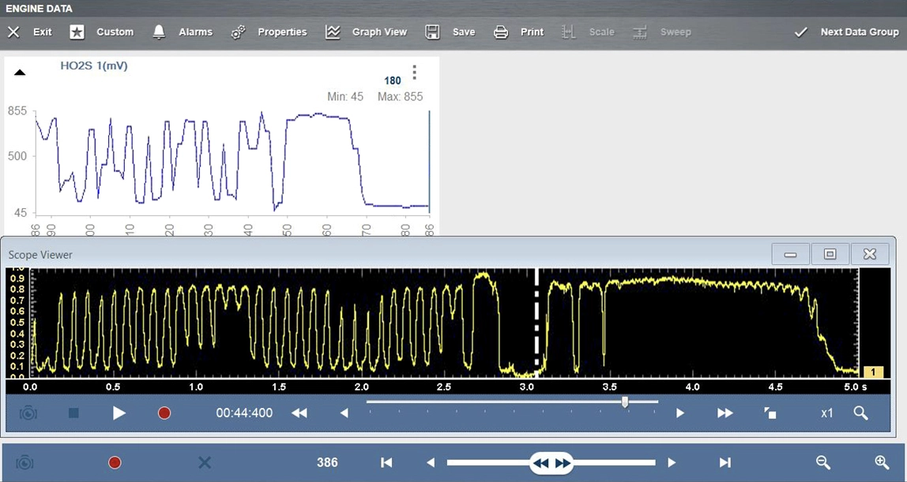Go to Next Data Group
The image size is (907, 482).
pyautogui.click(x=847, y=32)
